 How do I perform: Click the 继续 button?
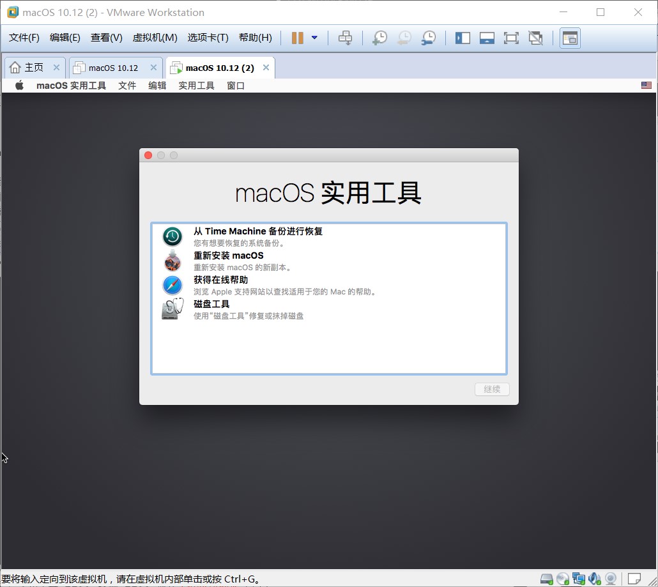[492, 389]
